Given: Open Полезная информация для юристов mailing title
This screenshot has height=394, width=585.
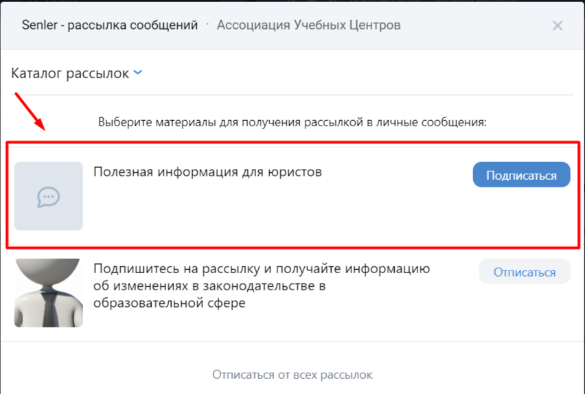Looking at the screenshot, I should (207, 172).
